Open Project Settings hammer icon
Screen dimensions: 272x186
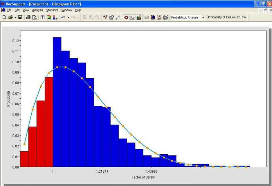[105, 17]
